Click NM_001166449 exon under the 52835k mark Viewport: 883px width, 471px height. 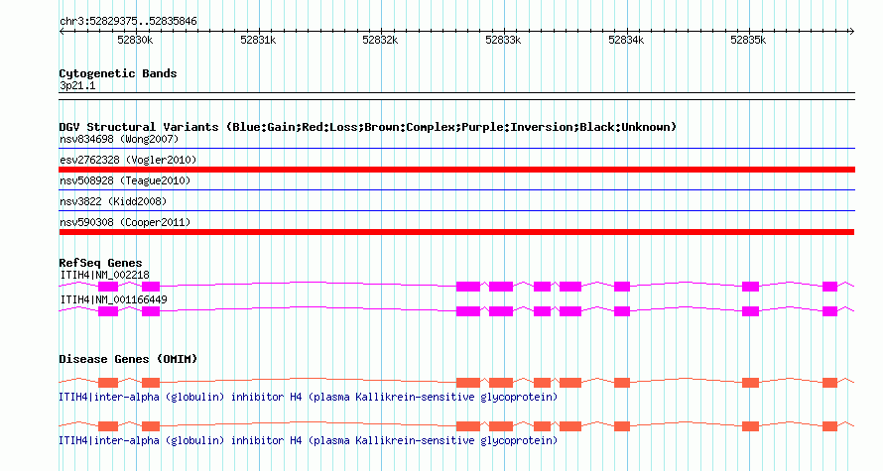tap(750, 311)
